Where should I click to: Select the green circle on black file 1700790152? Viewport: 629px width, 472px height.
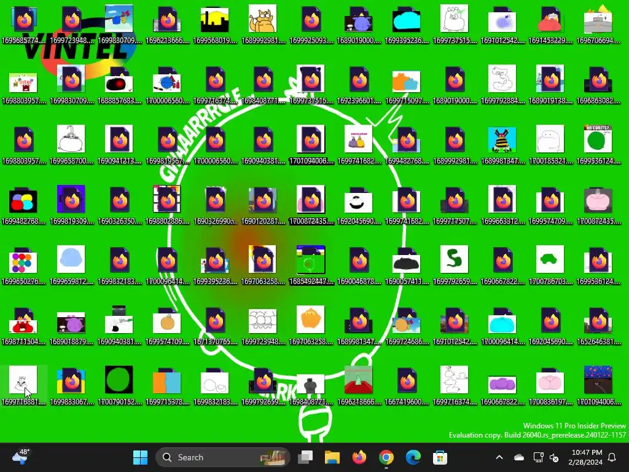[x=119, y=385]
